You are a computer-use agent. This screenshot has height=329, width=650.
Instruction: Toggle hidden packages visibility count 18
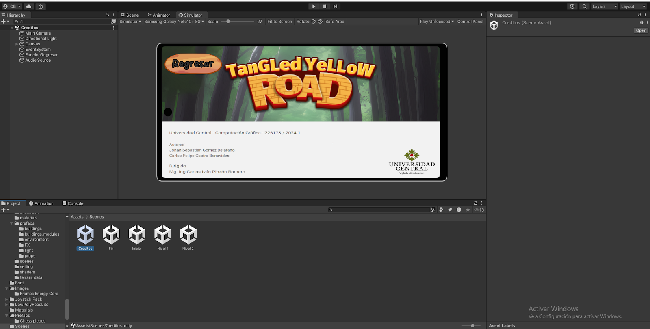(x=479, y=210)
